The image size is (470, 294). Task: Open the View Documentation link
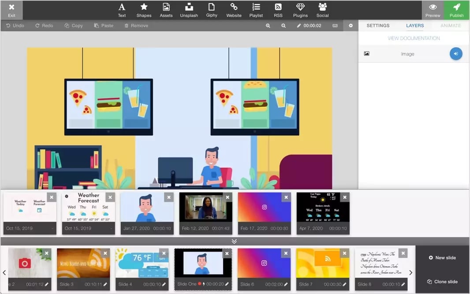pyautogui.click(x=414, y=38)
